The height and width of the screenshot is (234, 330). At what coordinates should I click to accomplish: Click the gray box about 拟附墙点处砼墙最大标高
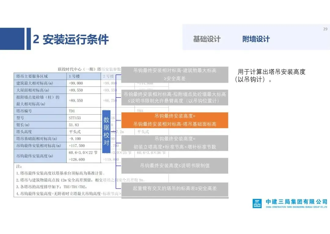pos(175,97)
